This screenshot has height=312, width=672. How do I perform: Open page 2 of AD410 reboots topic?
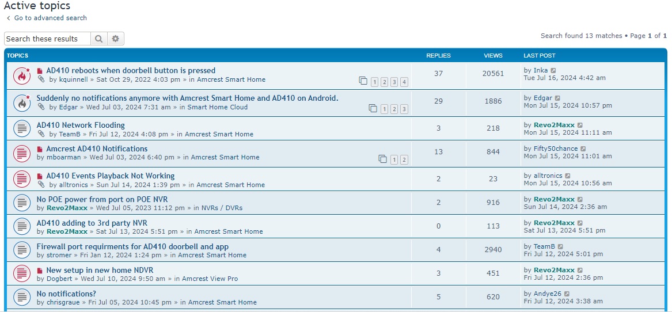point(384,82)
